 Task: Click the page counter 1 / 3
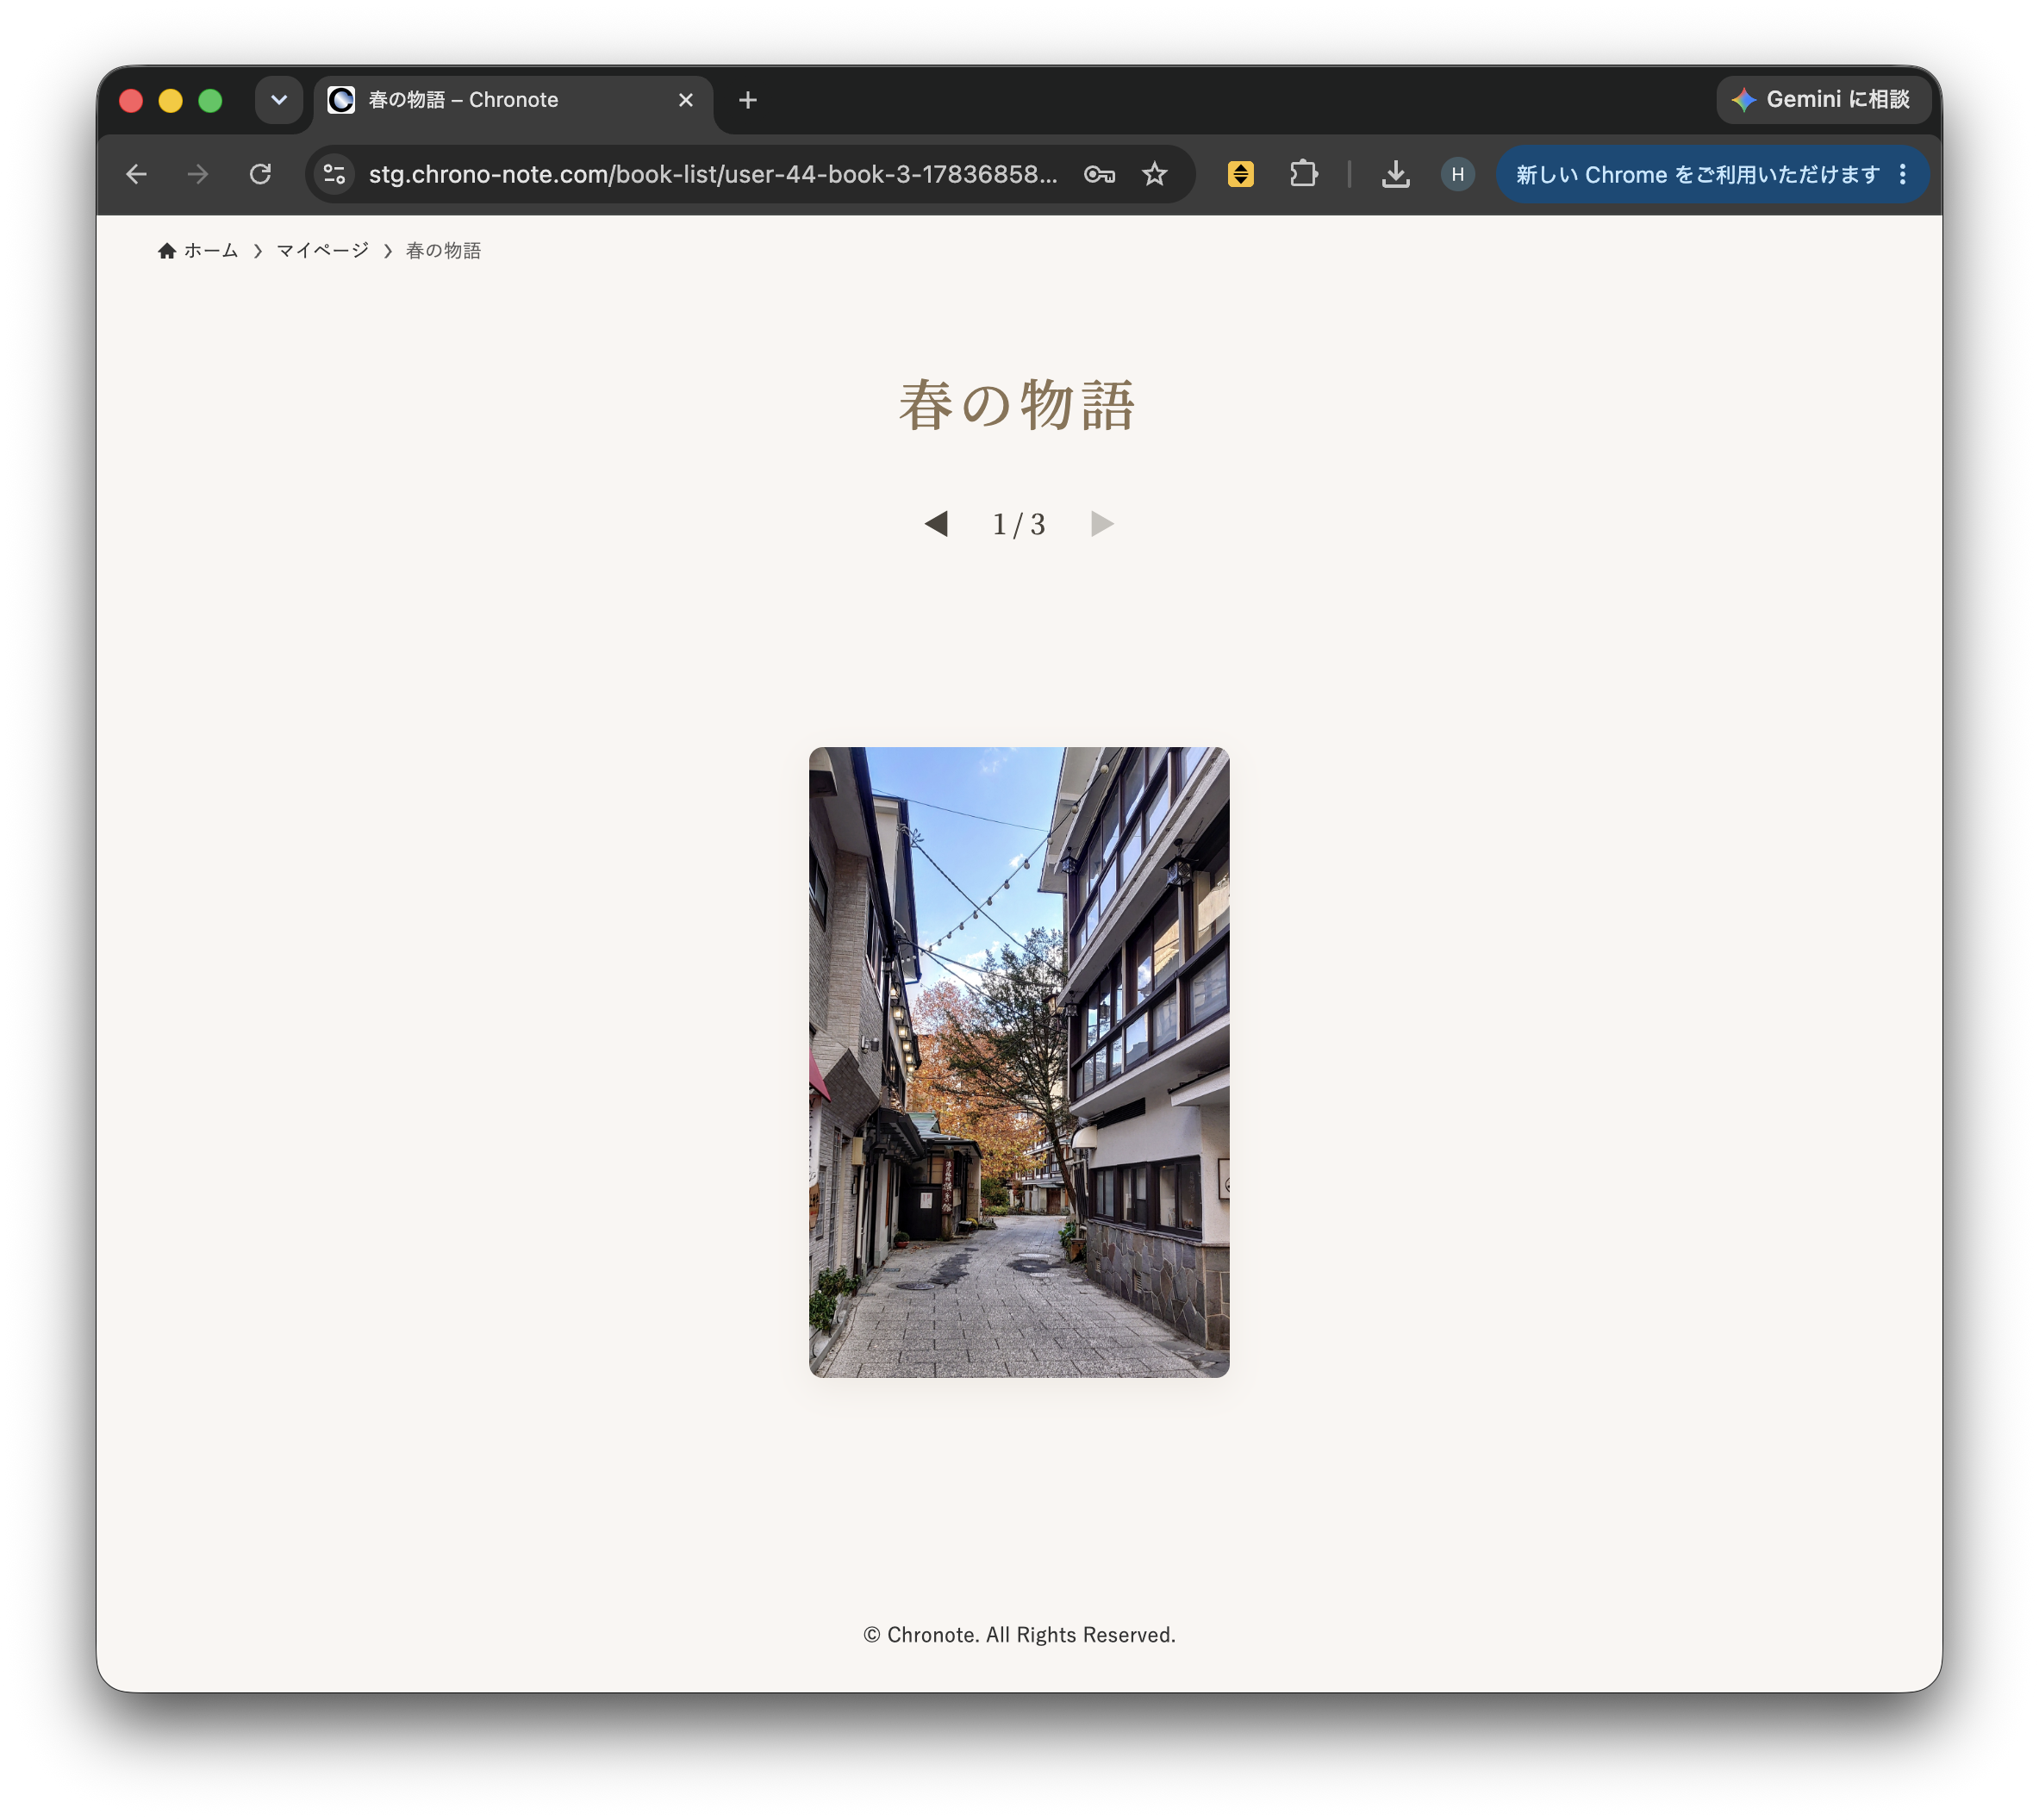pyautogui.click(x=1018, y=524)
